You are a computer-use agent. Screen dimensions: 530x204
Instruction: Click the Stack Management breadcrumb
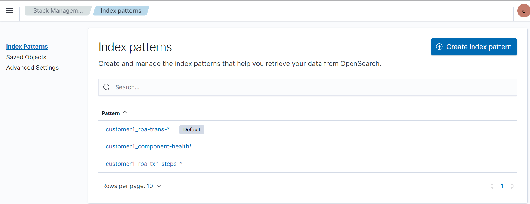tap(58, 11)
